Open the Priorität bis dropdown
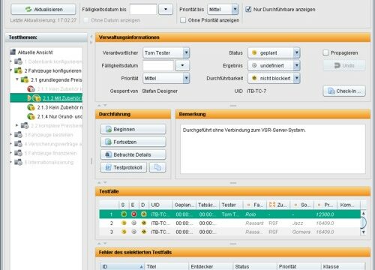Image resolution: width=375 pixels, height=270 pixels. [x=235, y=10]
